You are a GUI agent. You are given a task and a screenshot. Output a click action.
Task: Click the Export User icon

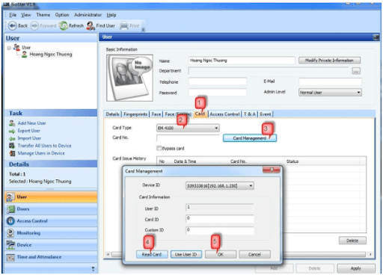[12, 131]
